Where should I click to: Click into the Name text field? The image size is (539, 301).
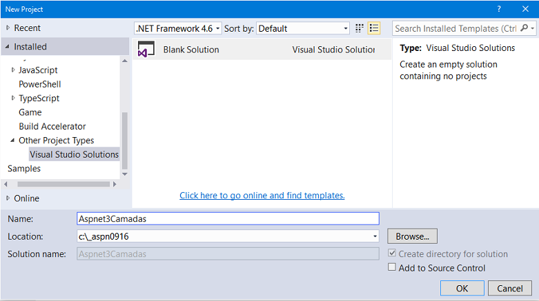pyautogui.click(x=228, y=218)
